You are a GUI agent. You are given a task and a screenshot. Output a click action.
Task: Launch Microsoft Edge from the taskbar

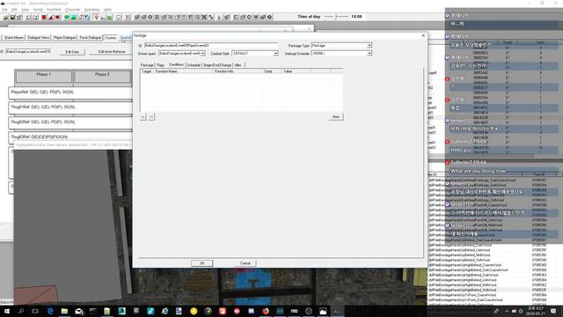tap(50, 311)
